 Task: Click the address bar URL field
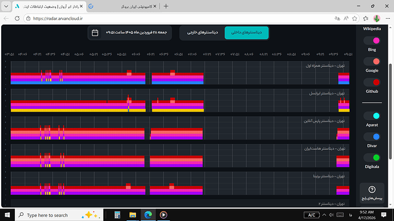181,18
